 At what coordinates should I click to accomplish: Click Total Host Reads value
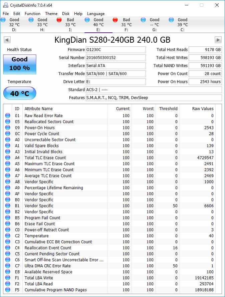205,50
